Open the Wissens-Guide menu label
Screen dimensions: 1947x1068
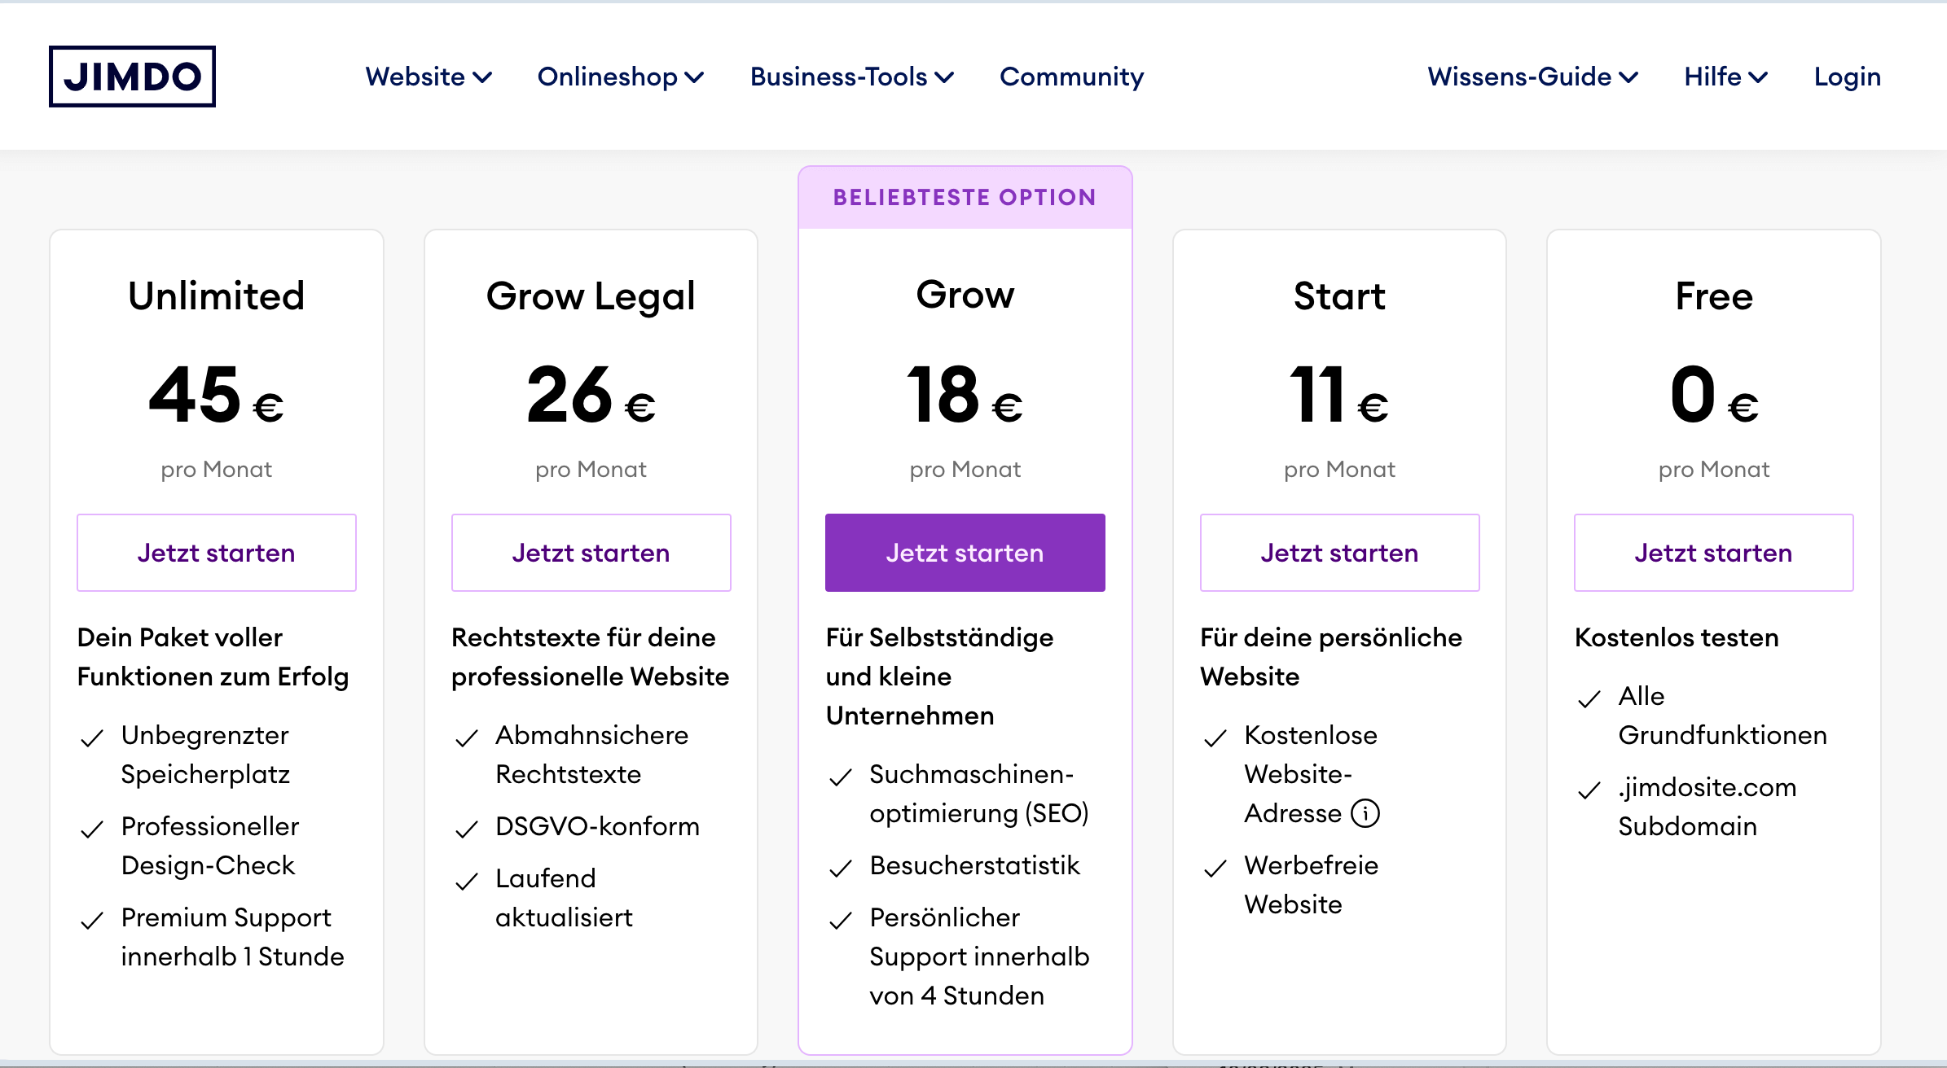1520,77
